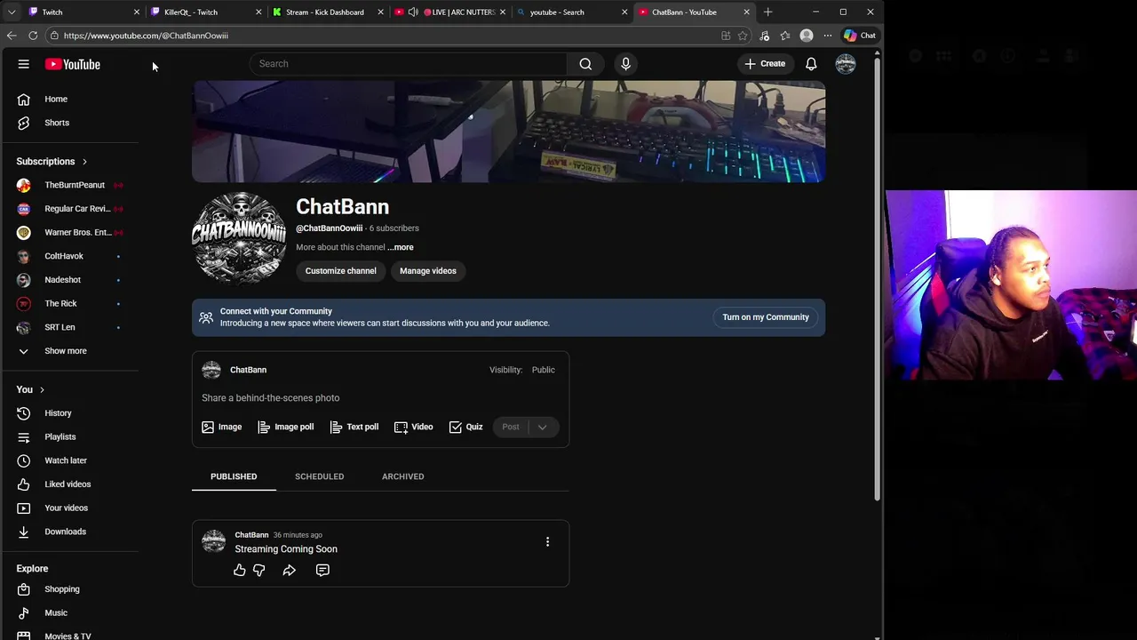Click the ChatBann channel profile picture

[x=239, y=238]
